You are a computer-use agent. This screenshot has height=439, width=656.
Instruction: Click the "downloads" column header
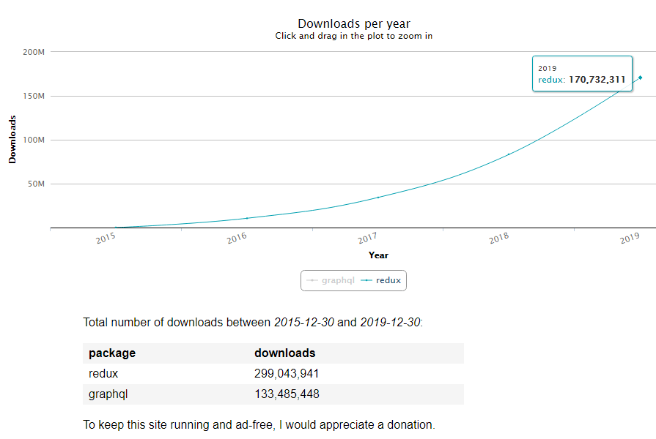pos(284,353)
